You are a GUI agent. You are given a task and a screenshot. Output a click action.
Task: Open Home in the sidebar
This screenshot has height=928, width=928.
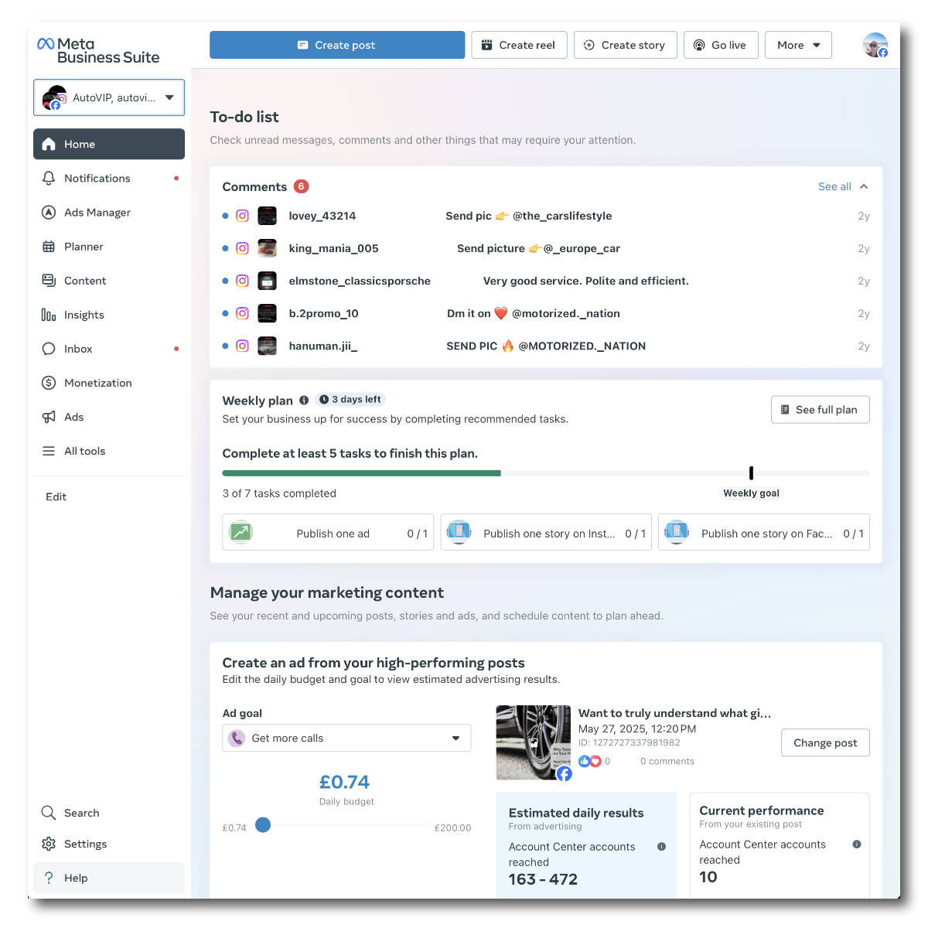coord(109,144)
